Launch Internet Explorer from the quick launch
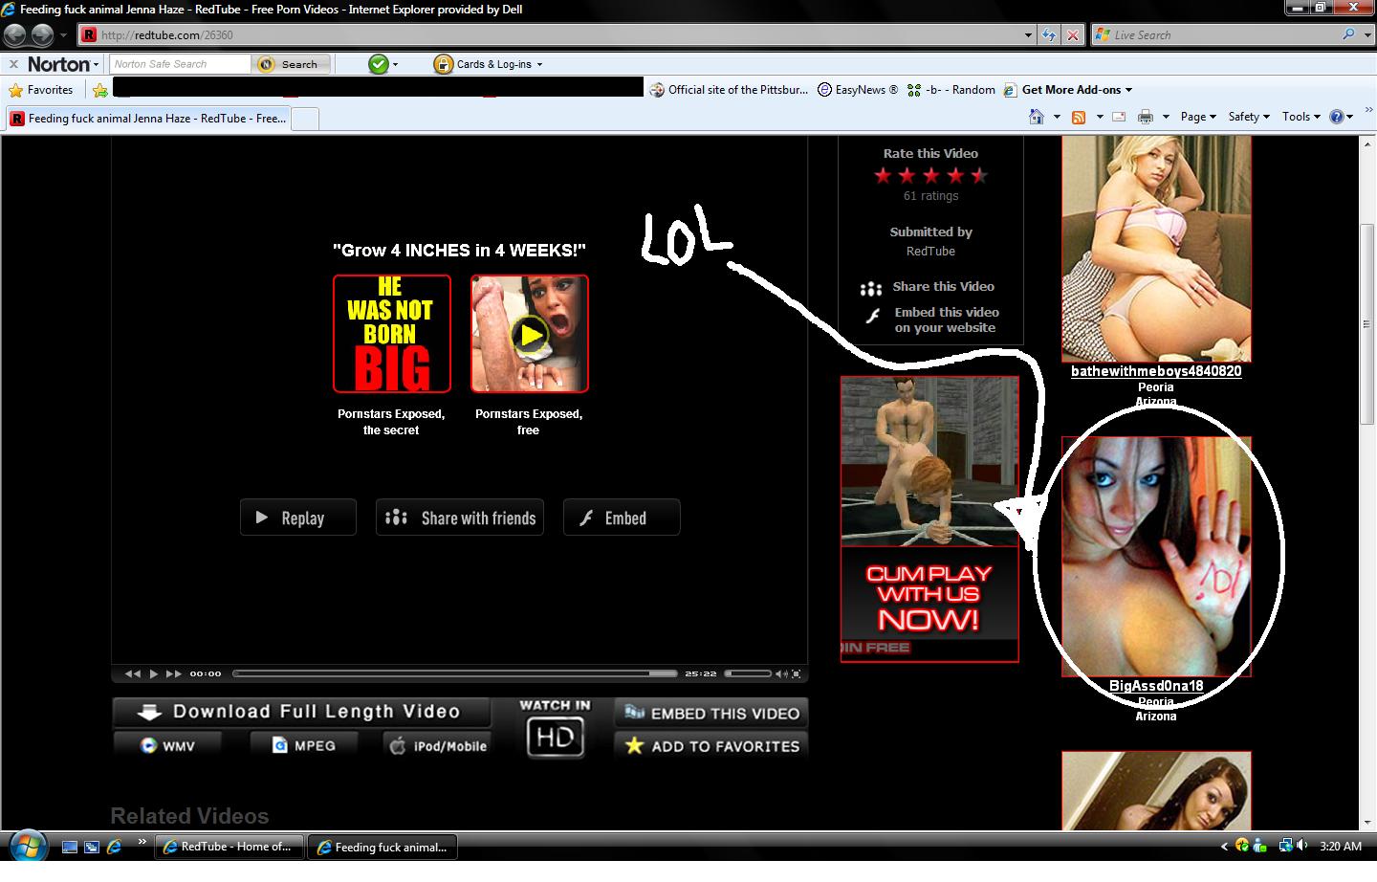This screenshot has height=882, width=1377. tap(115, 847)
